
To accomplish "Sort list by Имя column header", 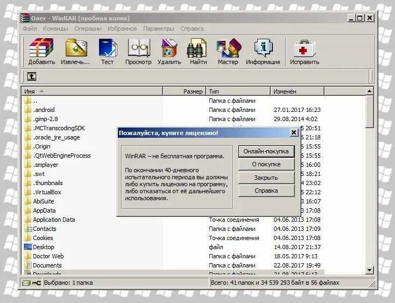I will point(92,91).
